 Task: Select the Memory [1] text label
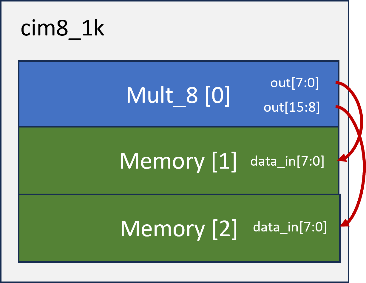[x=178, y=161]
